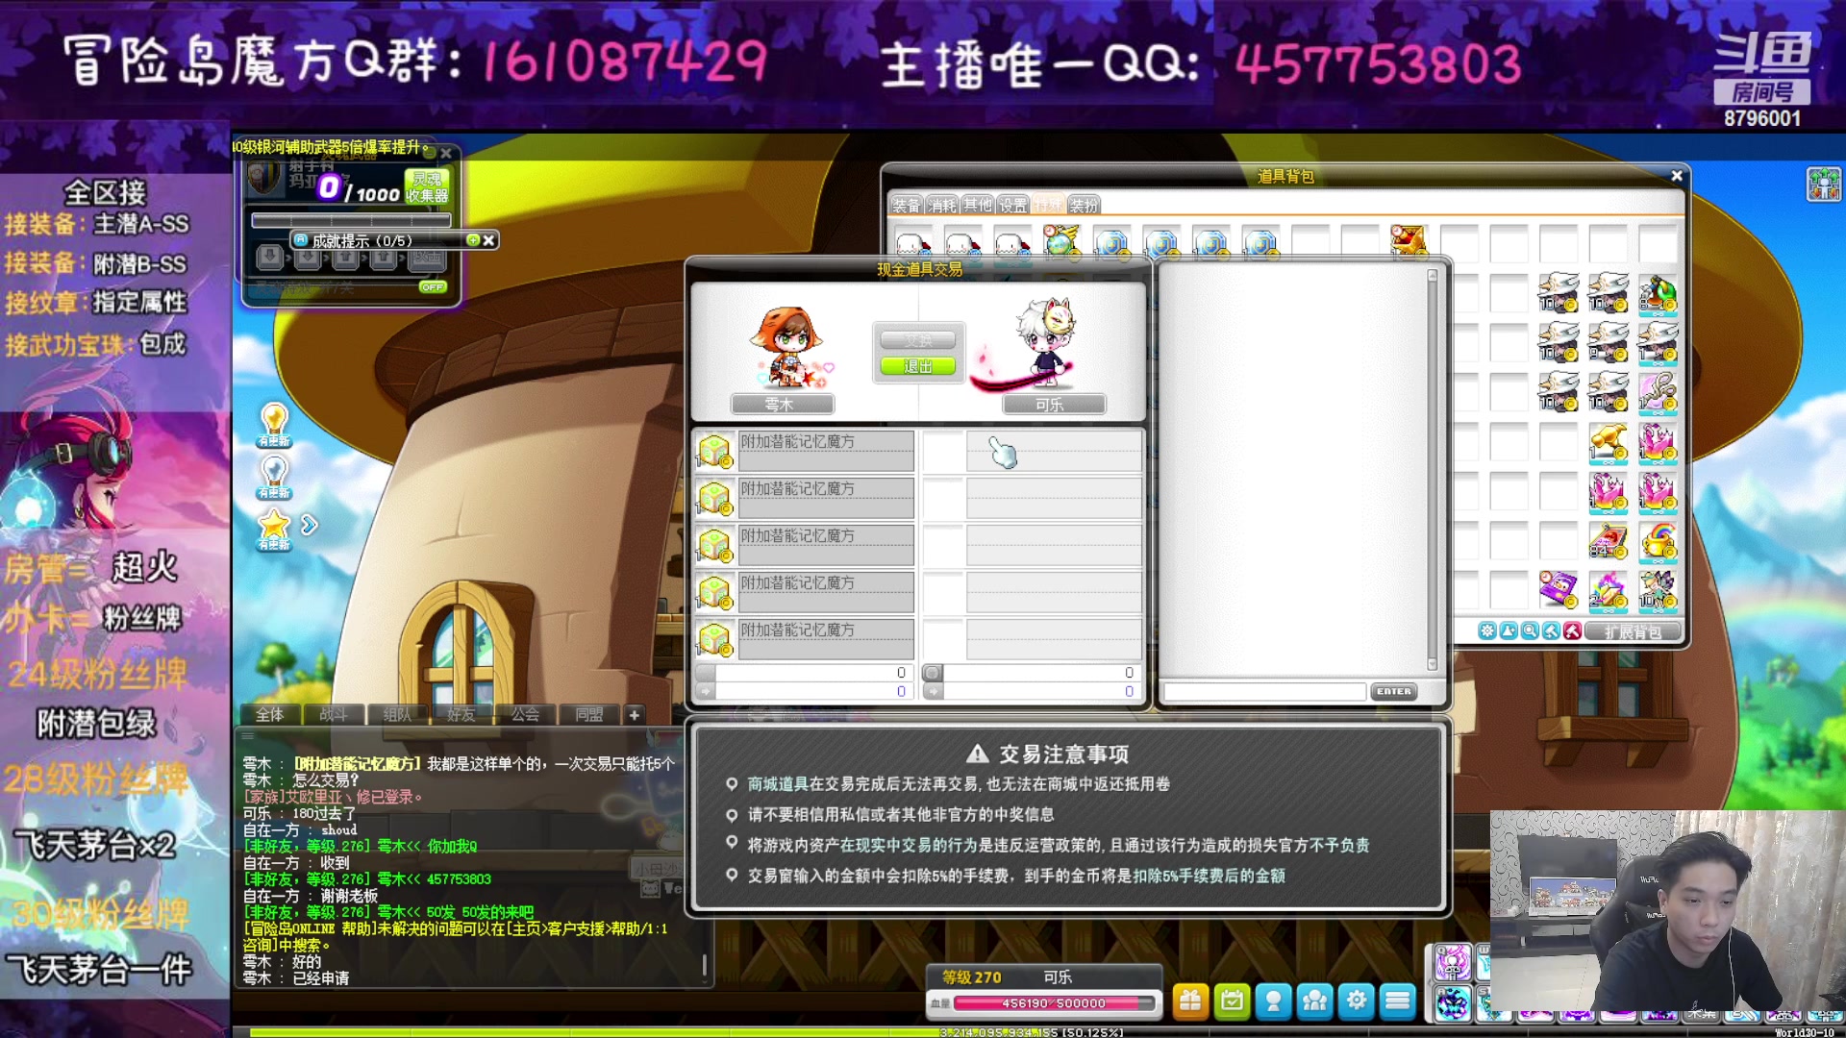This screenshot has width=1846, height=1038.
Task: Select the 公会 chat tab
Action: (525, 714)
